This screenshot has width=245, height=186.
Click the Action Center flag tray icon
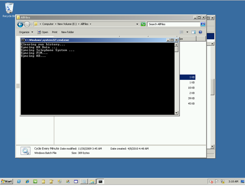[217, 182]
